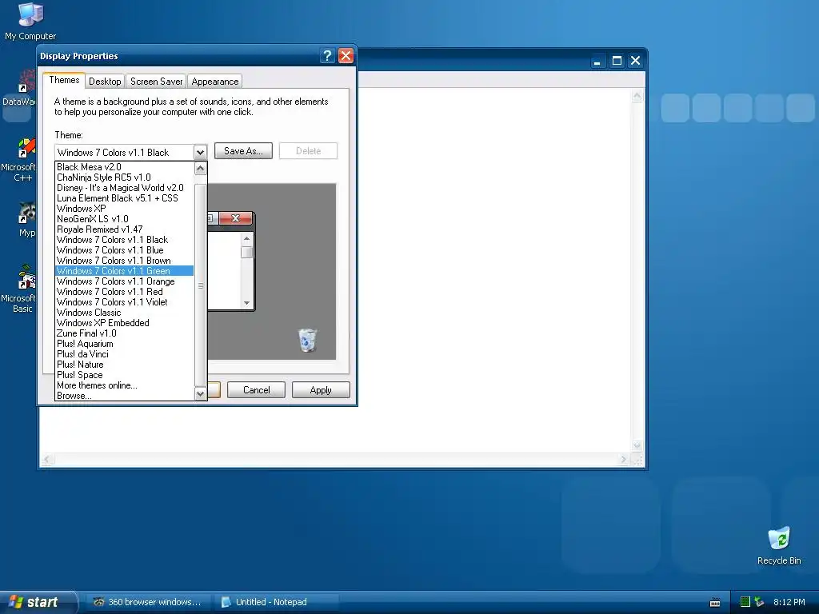Choose Black Mesa v2.0 theme
This screenshot has height=614, width=819.
[x=124, y=167]
